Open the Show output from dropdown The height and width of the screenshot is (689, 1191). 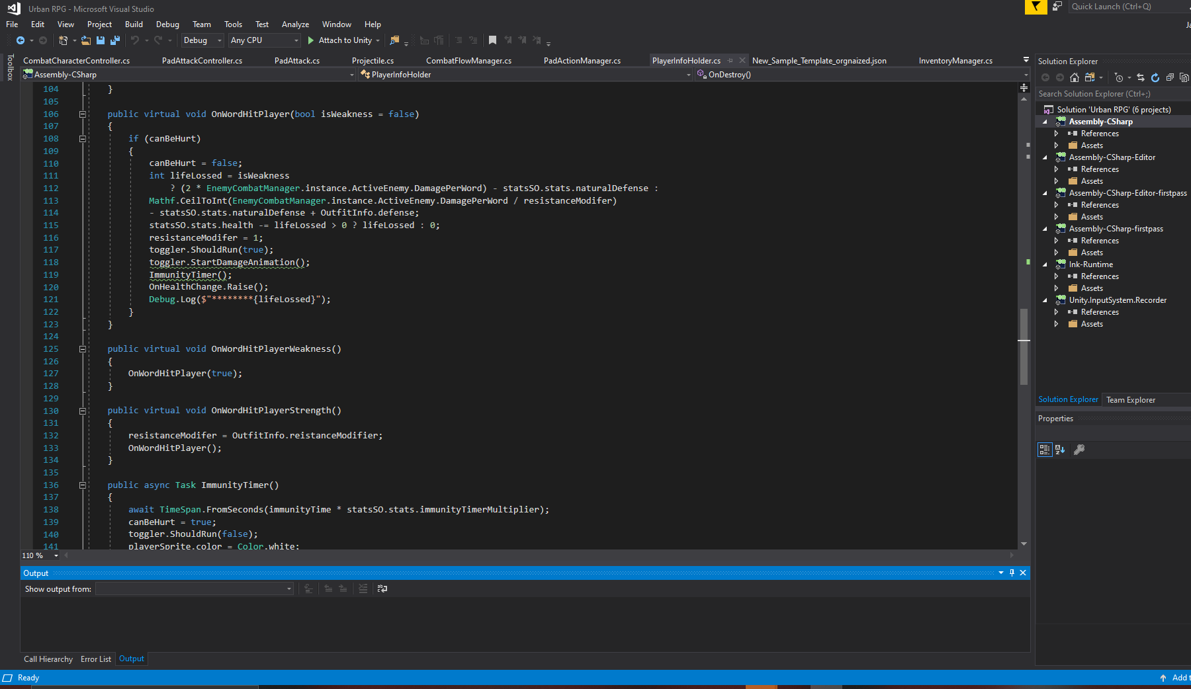(288, 588)
